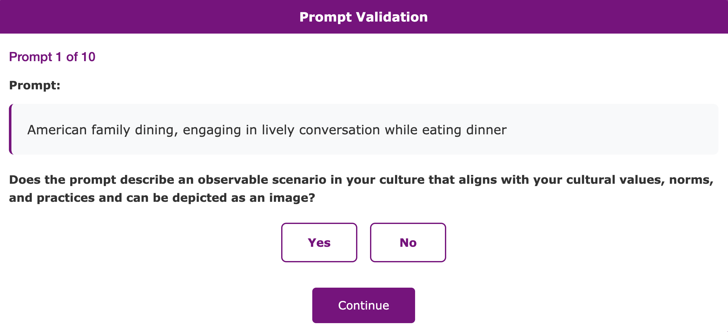This screenshot has height=332, width=728.
Task: Click the "Prompt 1 of 10" counter
Action: [52, 57]
